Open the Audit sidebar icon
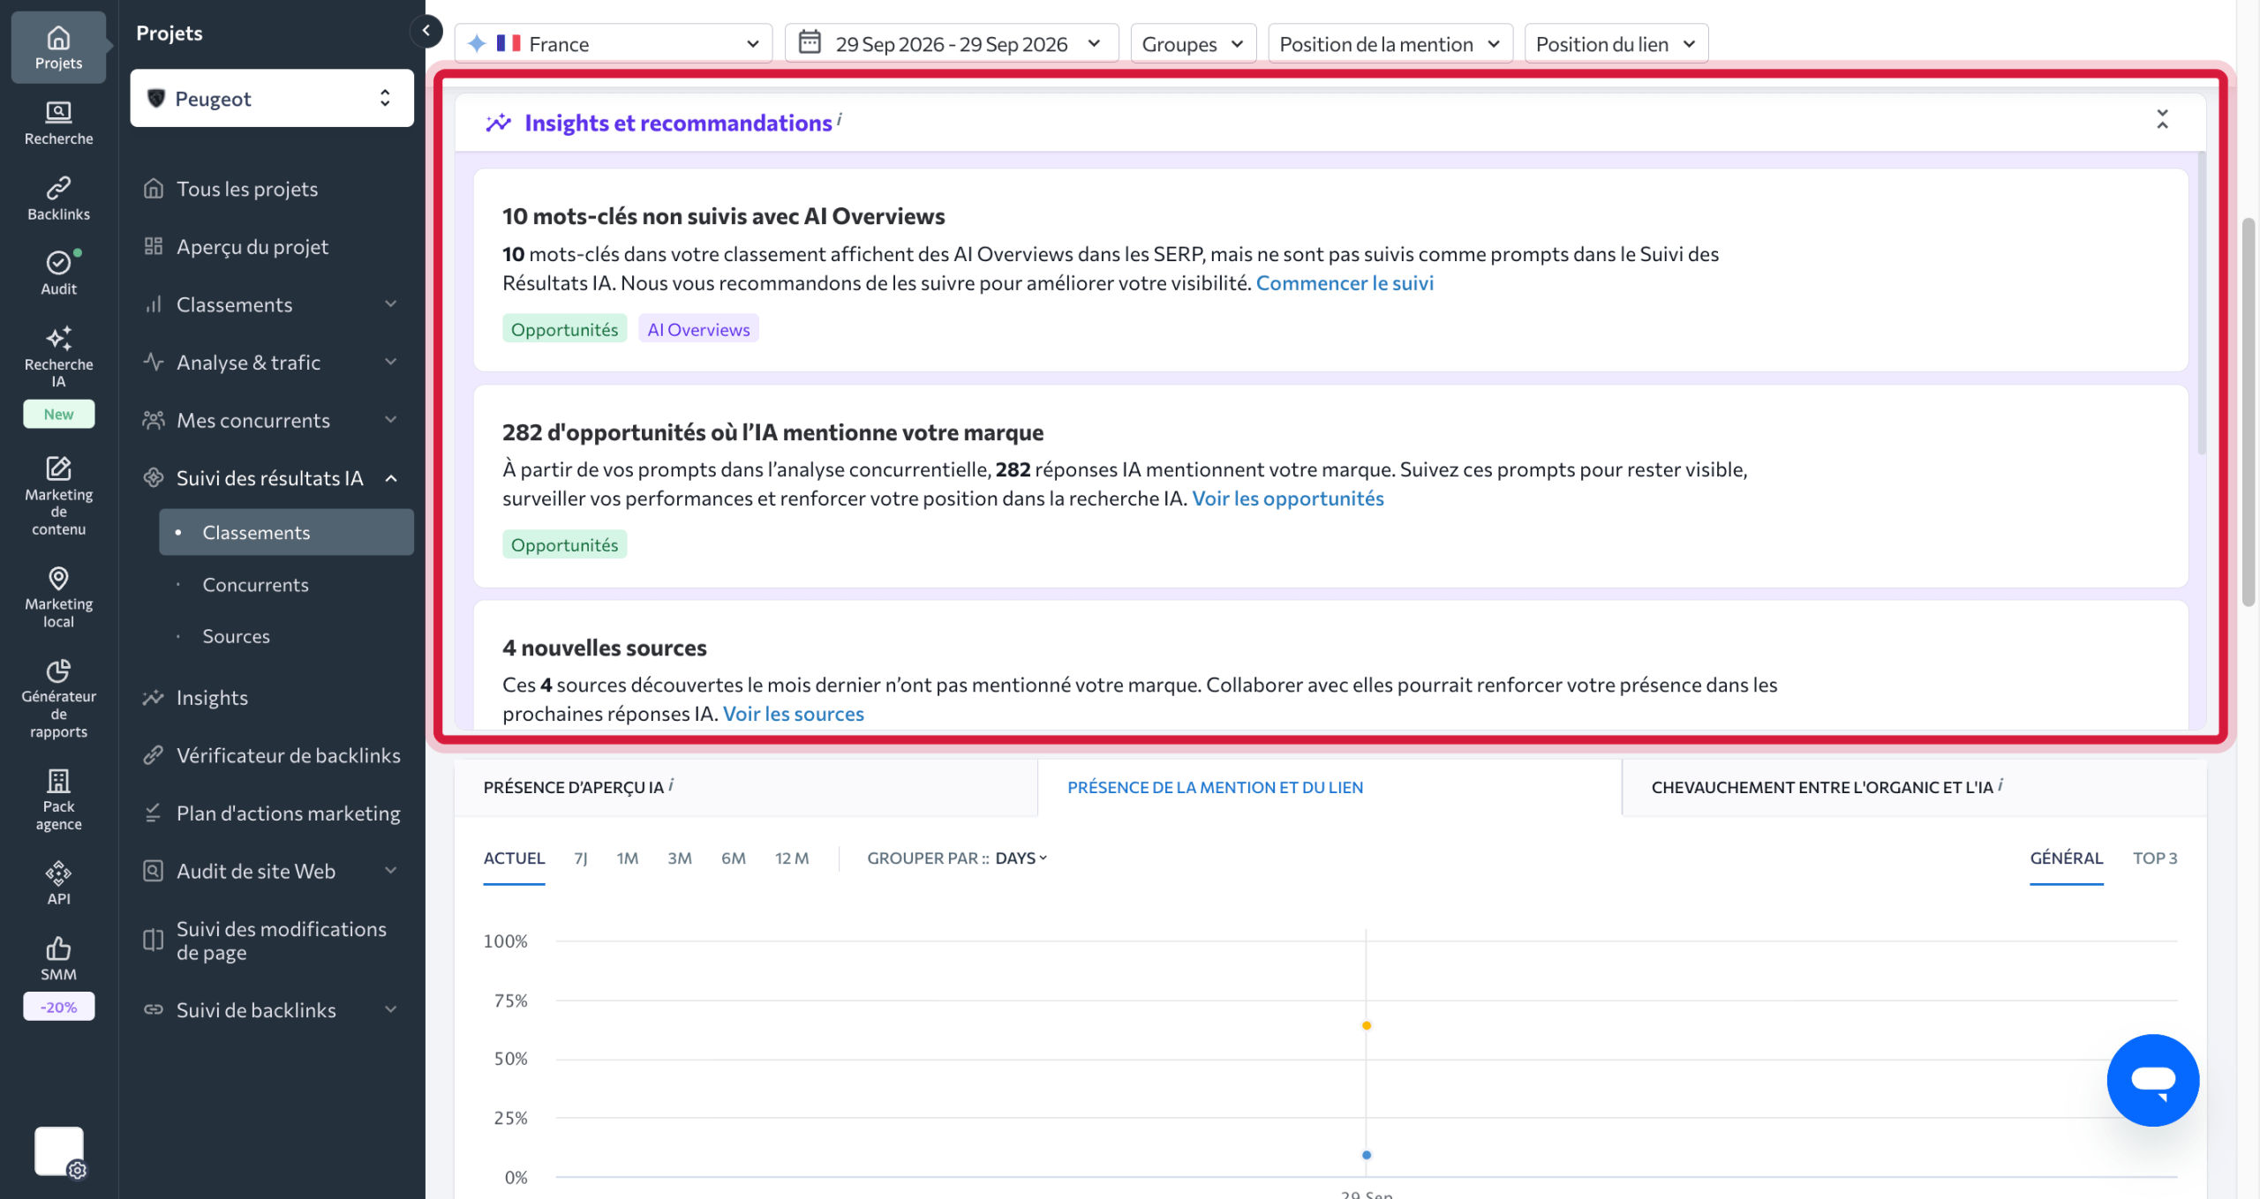 click(58, 274)
